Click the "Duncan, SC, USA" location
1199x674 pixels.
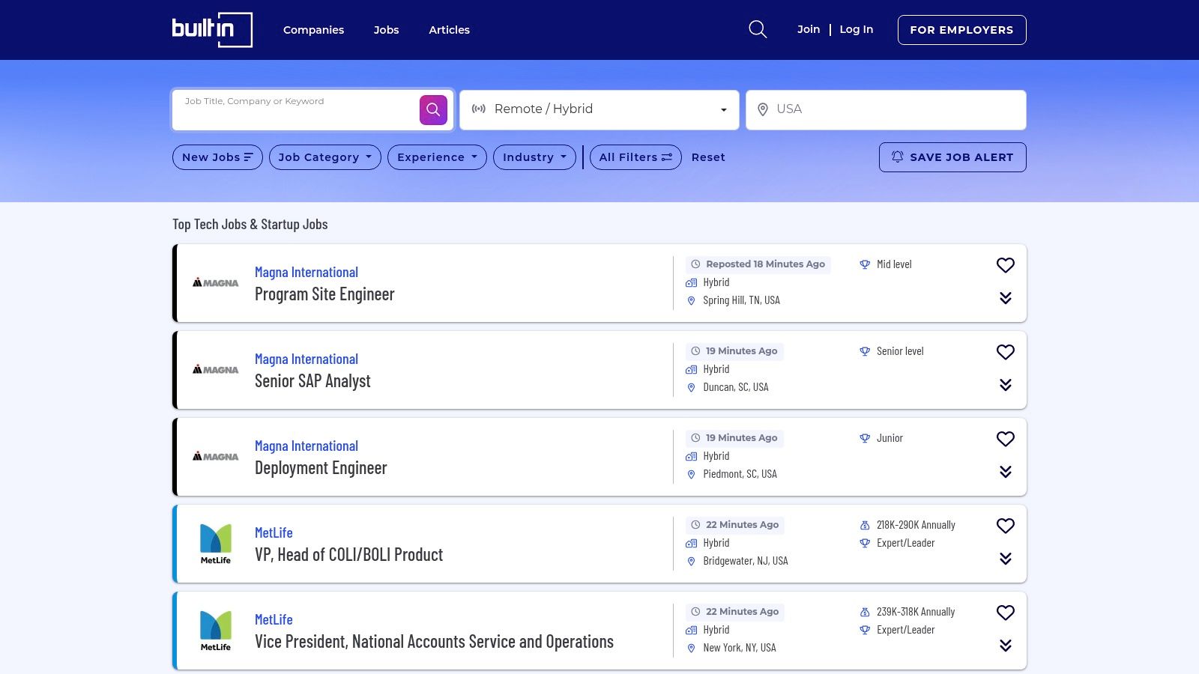(x=736, y=387)
